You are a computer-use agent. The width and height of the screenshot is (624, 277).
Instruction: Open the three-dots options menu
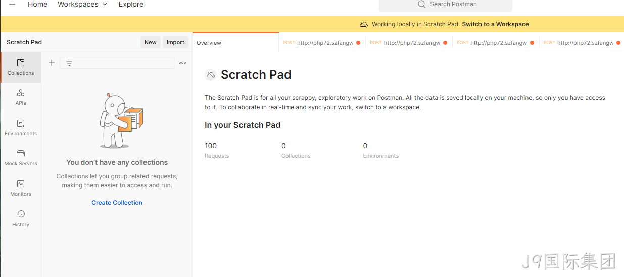(182, 63)
